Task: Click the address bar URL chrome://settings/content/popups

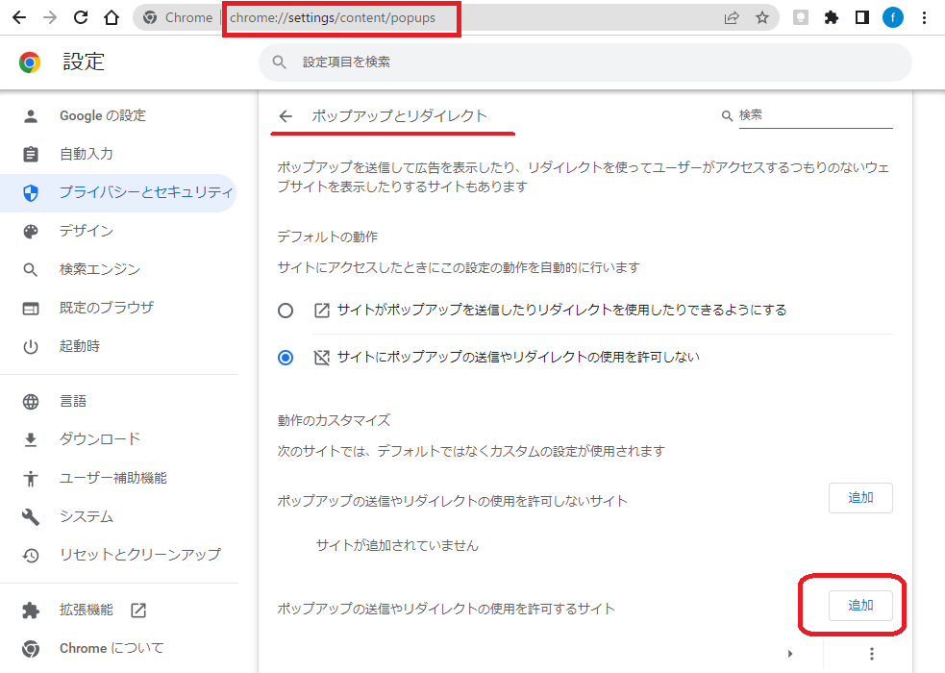Action: click(333, 17)
